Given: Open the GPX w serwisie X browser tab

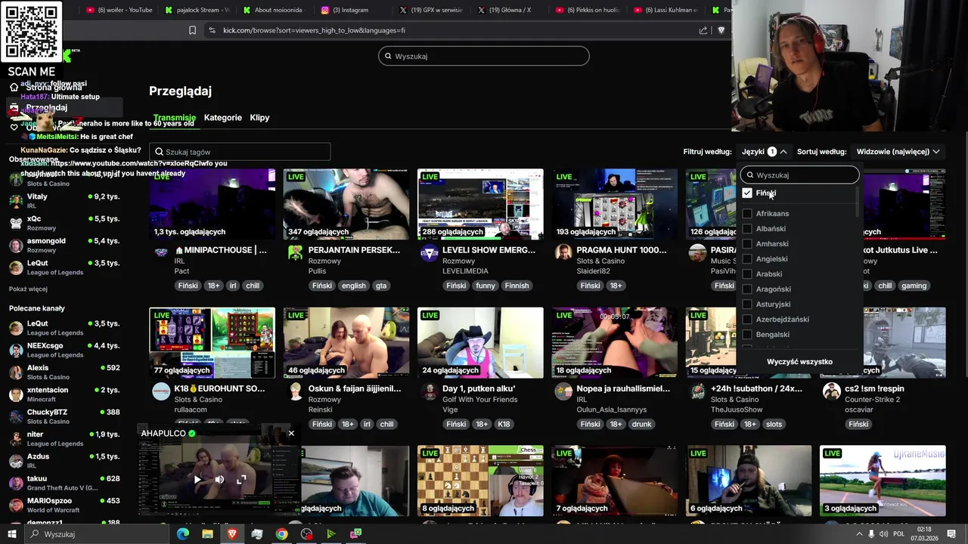Looking at the screenshot, I should (431, 10).
